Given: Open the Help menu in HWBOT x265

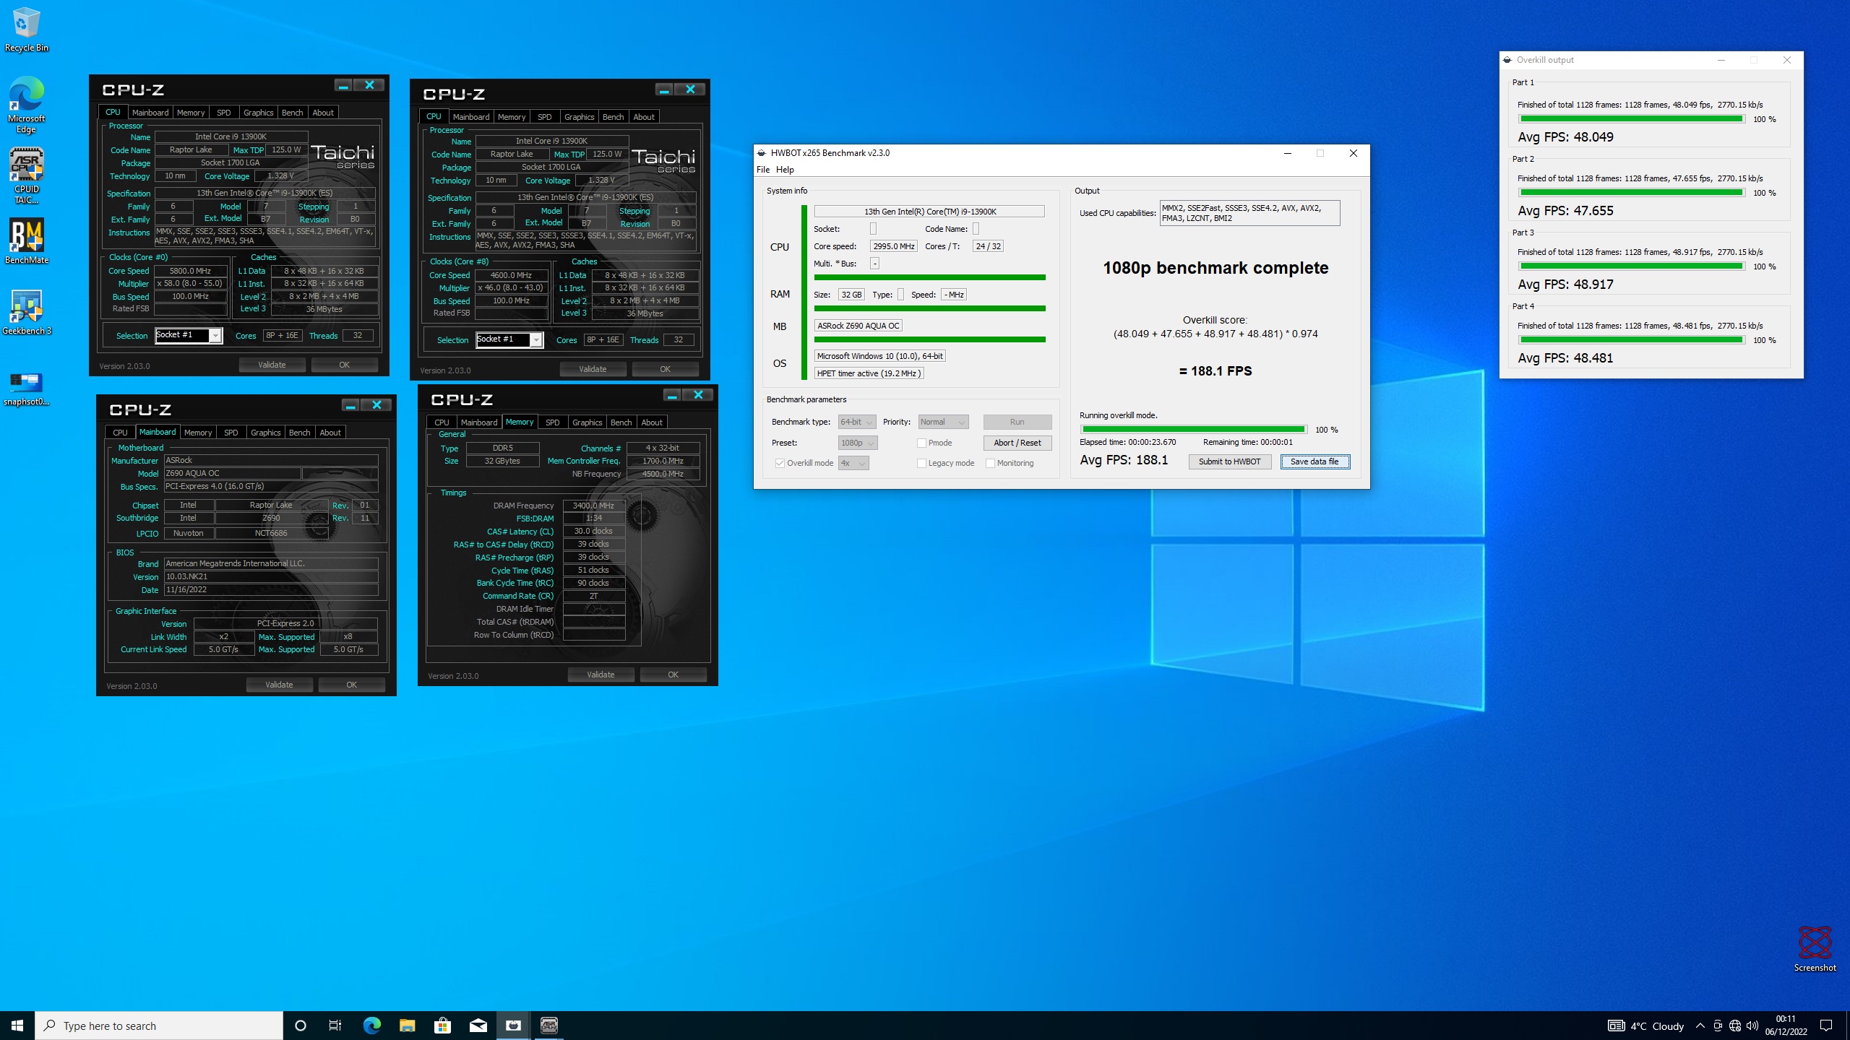Looking at the screenshot, I should pyautogui.click(x=785, y=170).
